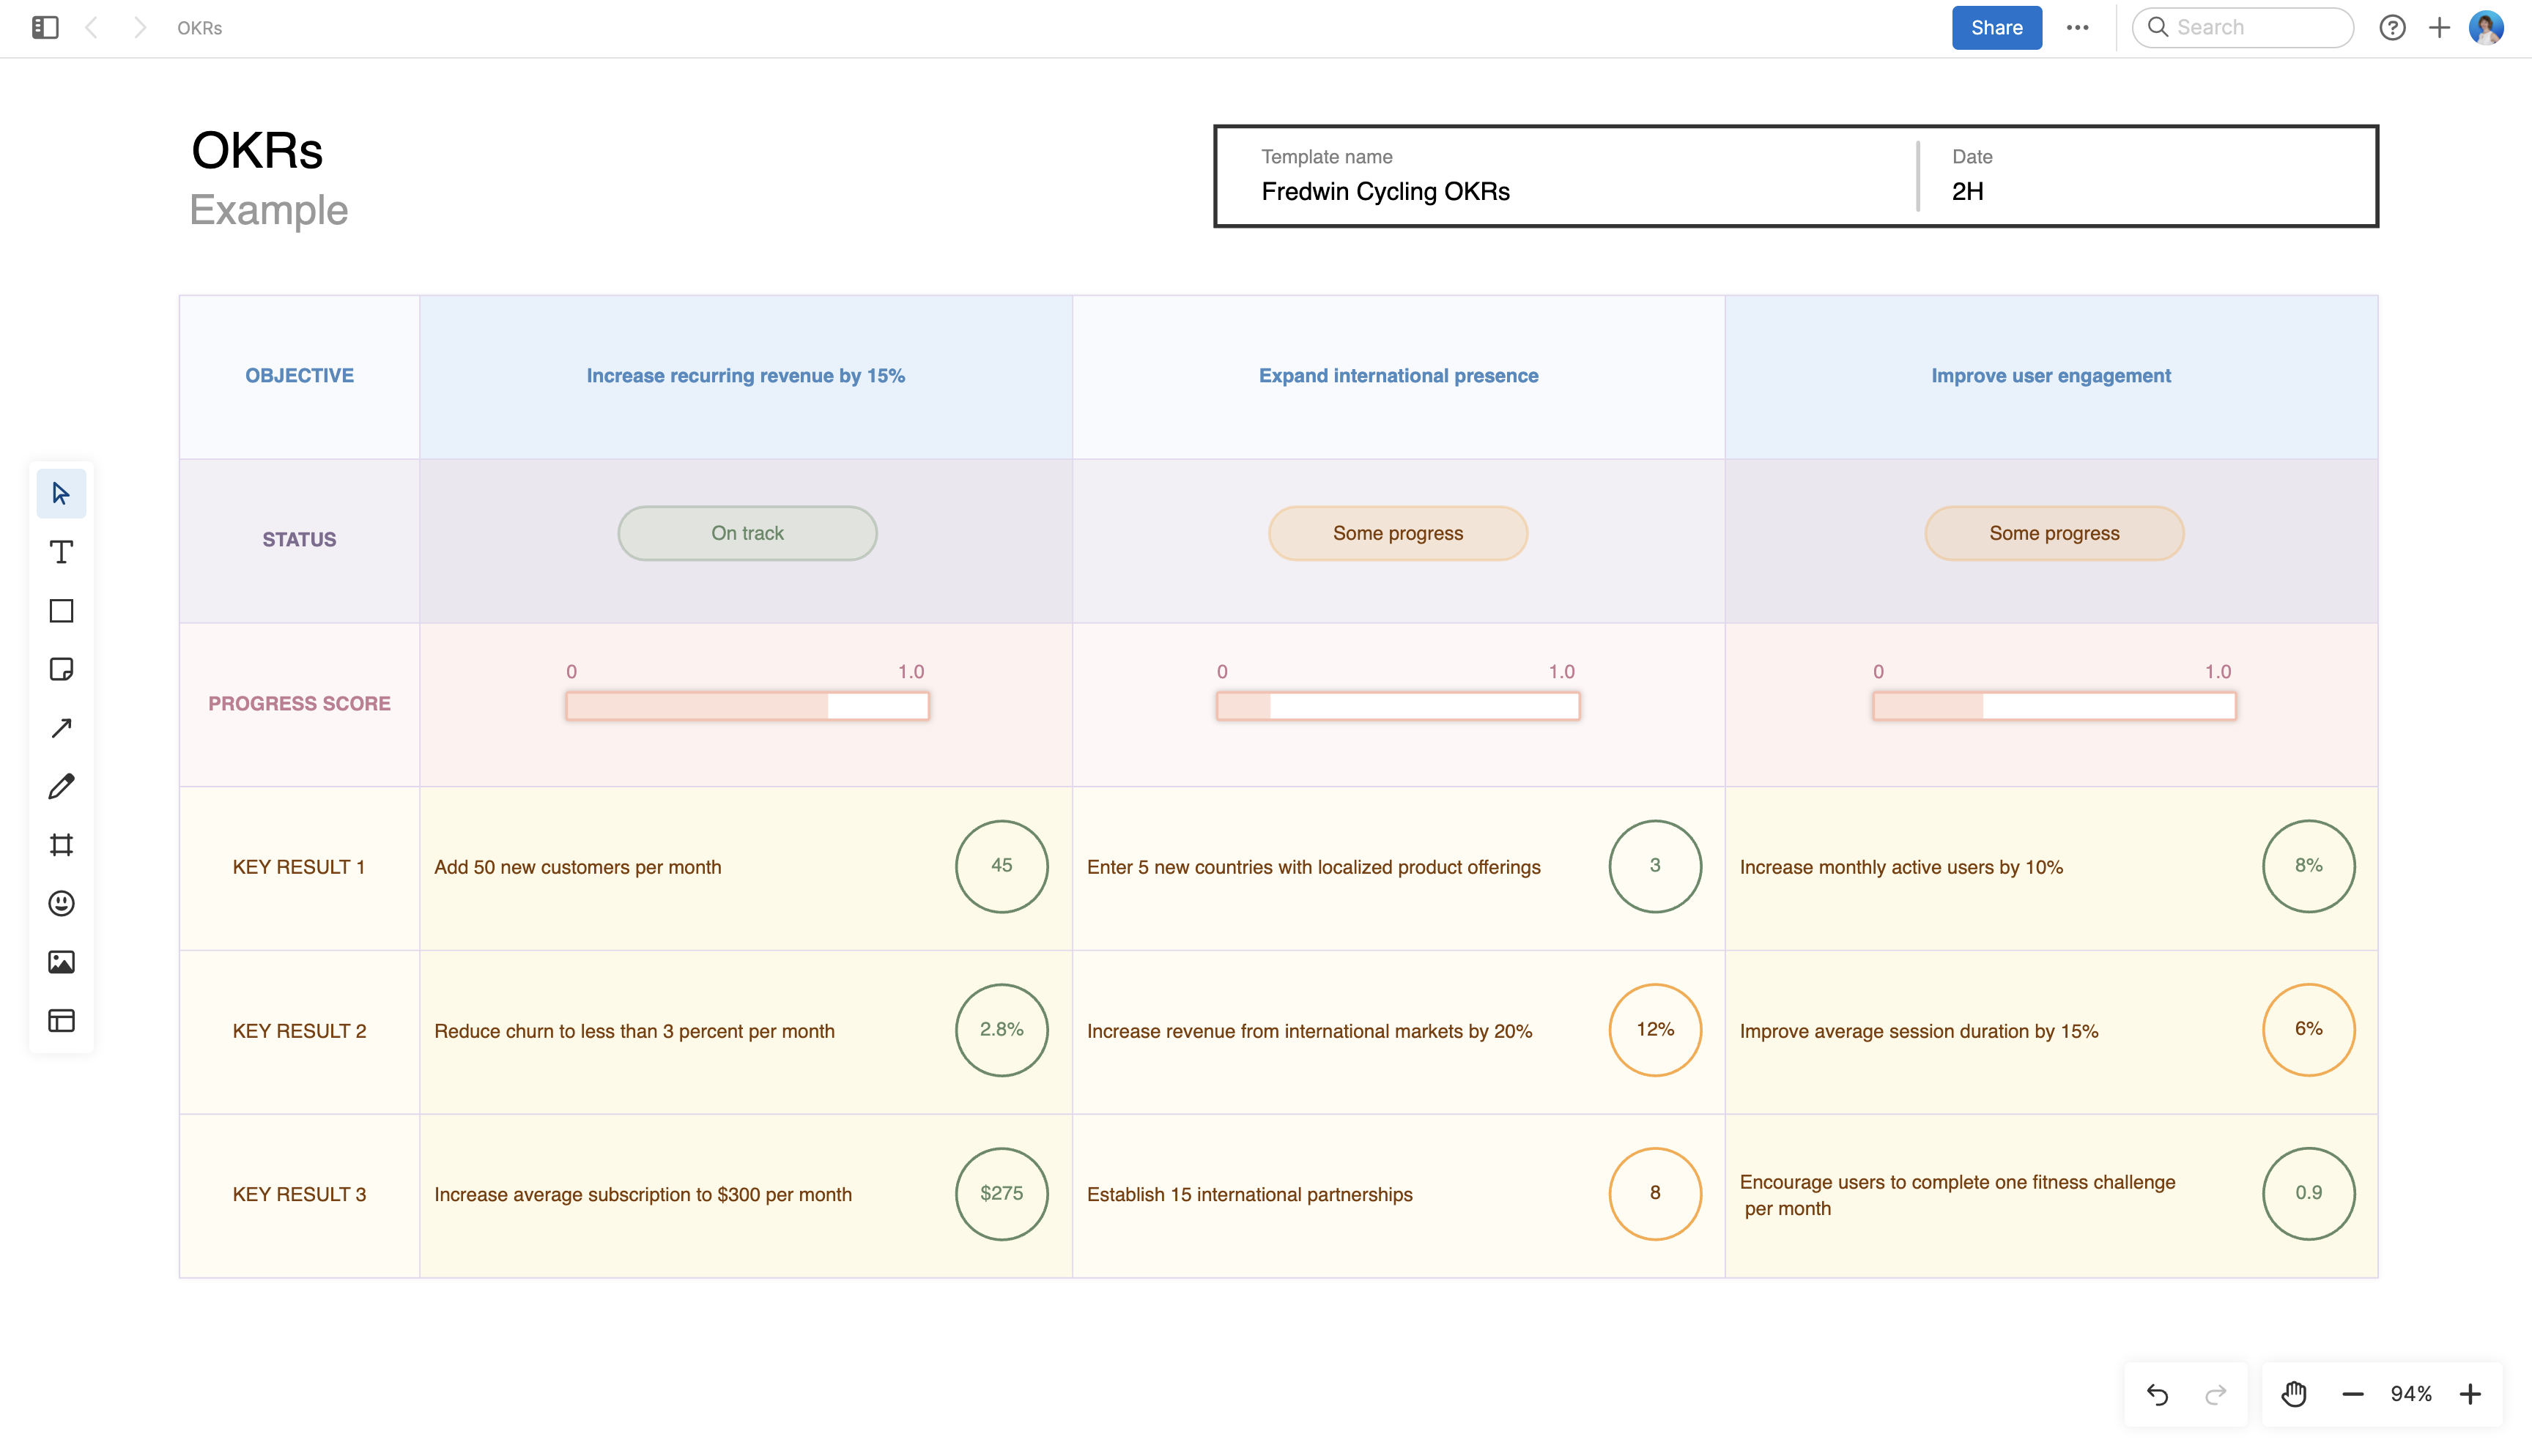Pick the Shape tool
Image resolution: width=2532 pixels, height=1456 pixels.
coord(61,610)
